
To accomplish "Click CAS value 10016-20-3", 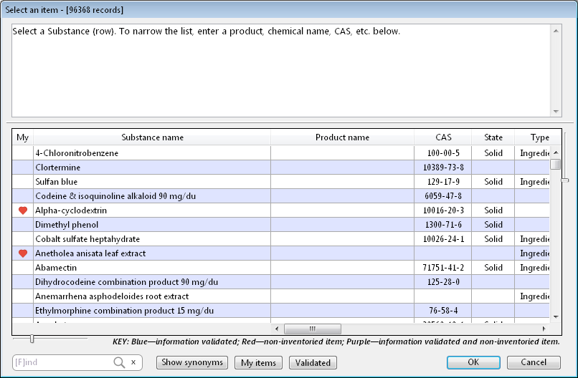I will point(443,210).
